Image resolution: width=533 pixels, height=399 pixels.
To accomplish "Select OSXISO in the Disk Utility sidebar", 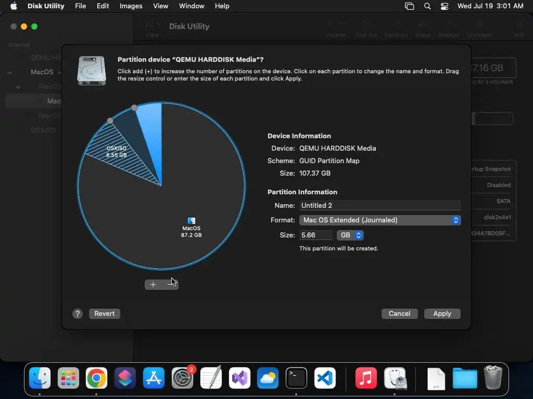I will (43, 130).
